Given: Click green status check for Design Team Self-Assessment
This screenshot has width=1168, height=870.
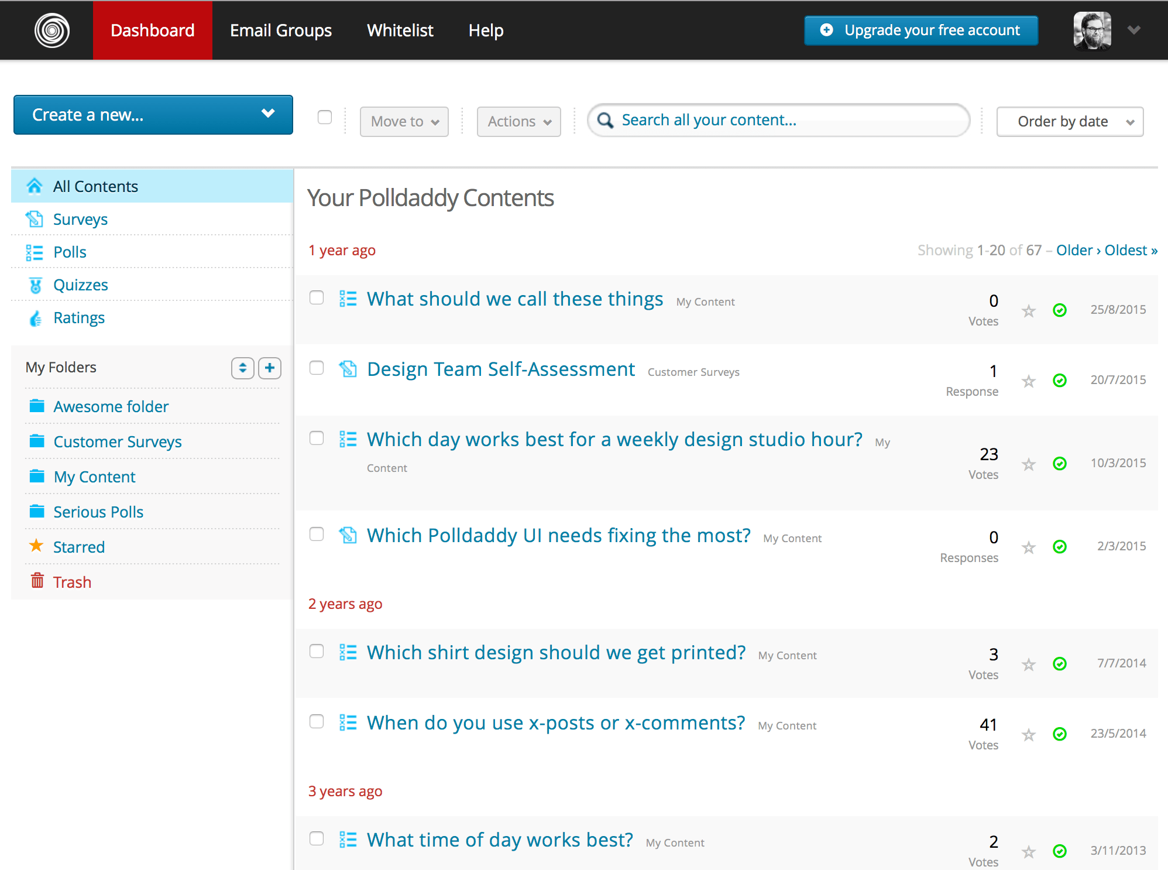Looking at the screenshot, I should pyautogui.click(x=1059, y=381).
